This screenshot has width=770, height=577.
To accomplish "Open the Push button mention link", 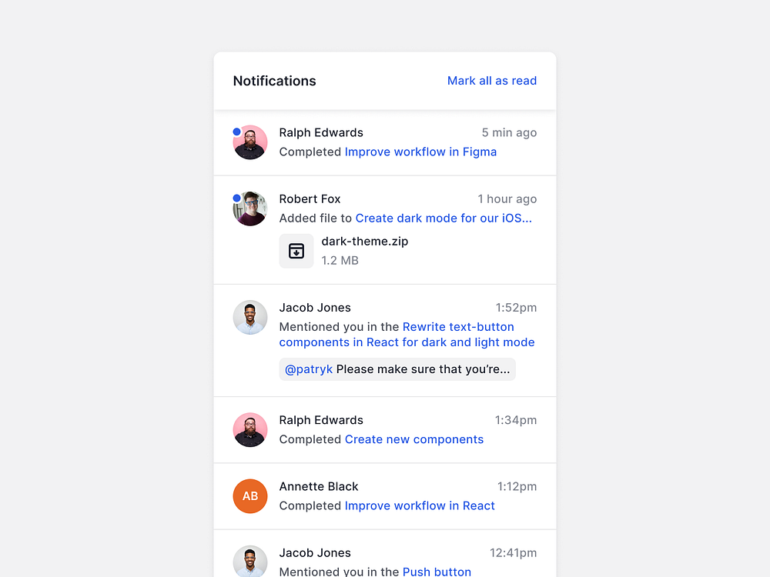I will pos(437,572).
